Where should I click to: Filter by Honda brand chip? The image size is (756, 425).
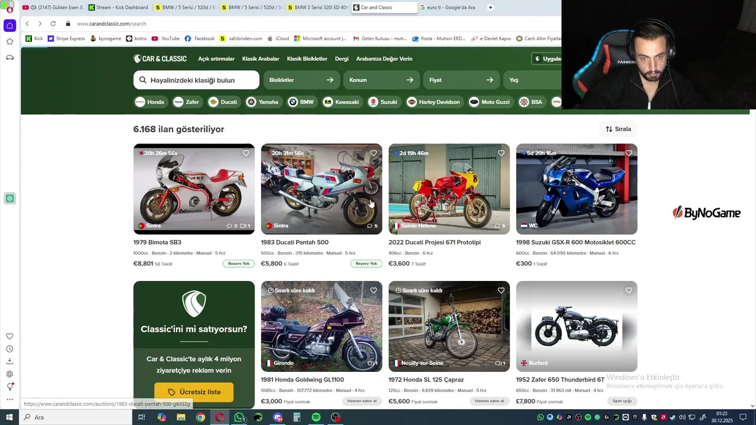pyautogui.click(x=150, y=102)
